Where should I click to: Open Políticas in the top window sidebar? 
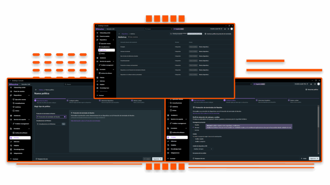tap(102, 77)
